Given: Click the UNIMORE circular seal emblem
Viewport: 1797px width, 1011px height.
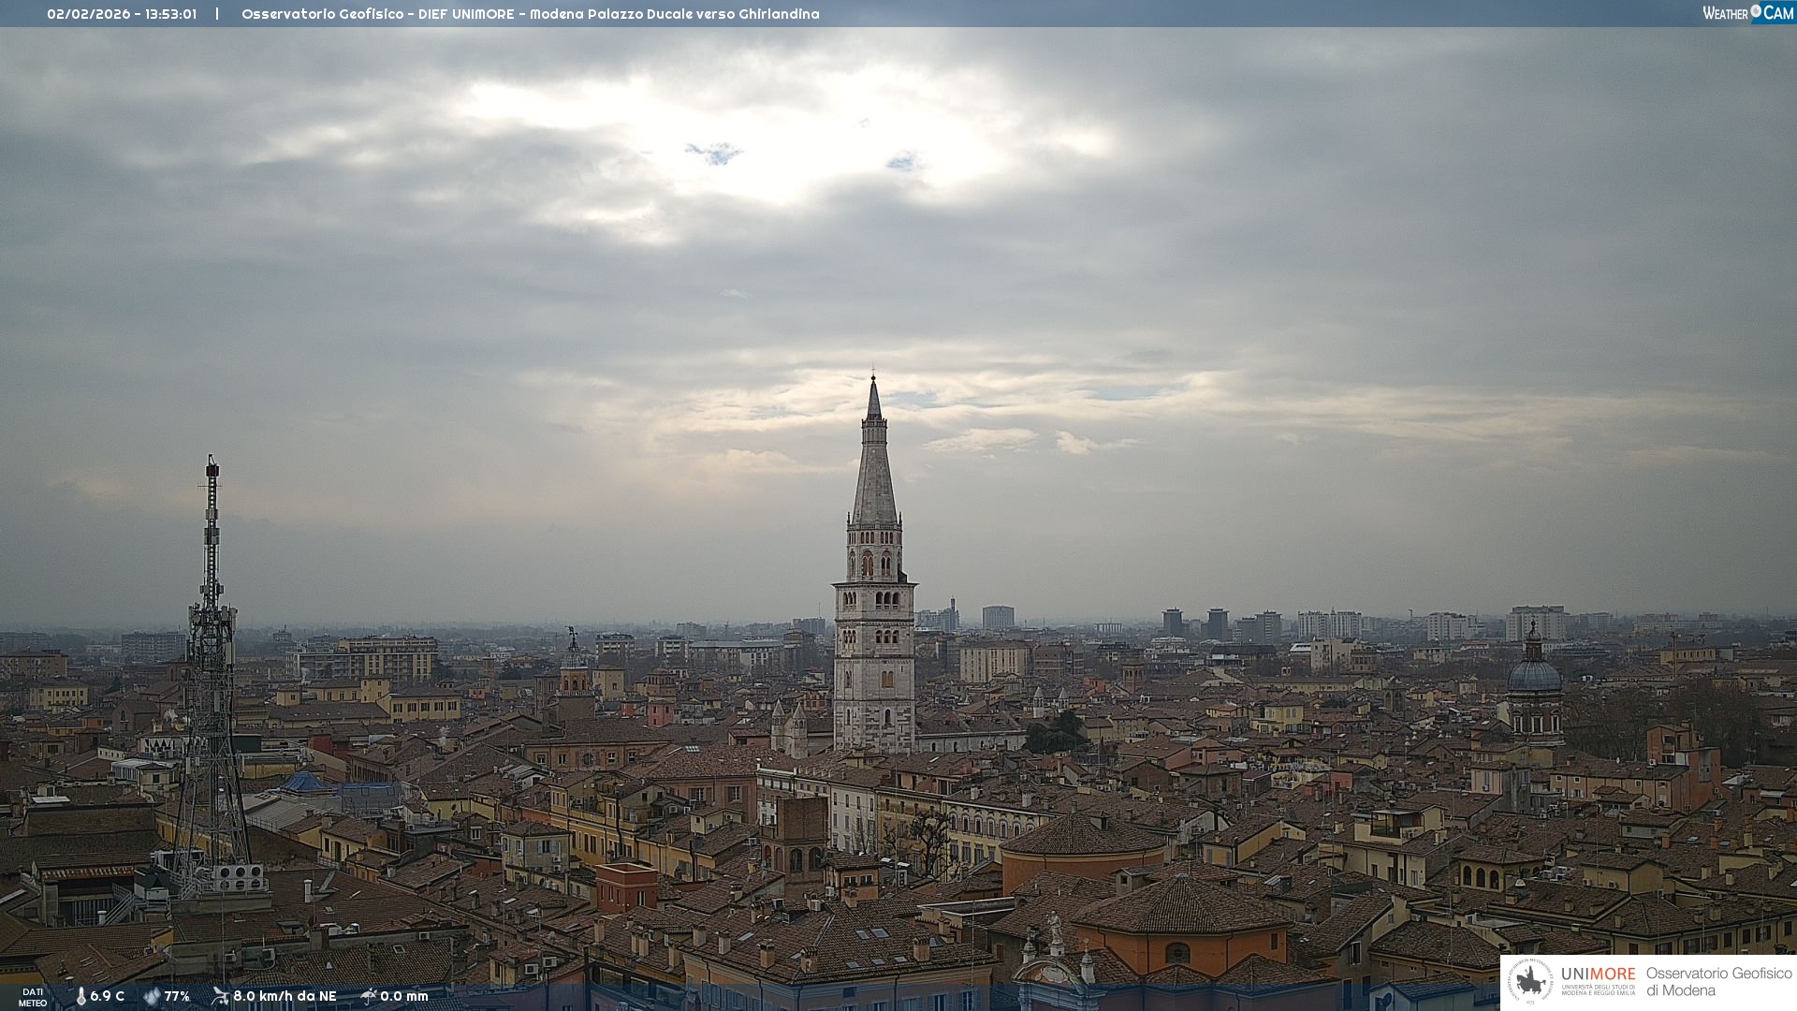Looking at the screenshot, I should [x=1530, y=981].
